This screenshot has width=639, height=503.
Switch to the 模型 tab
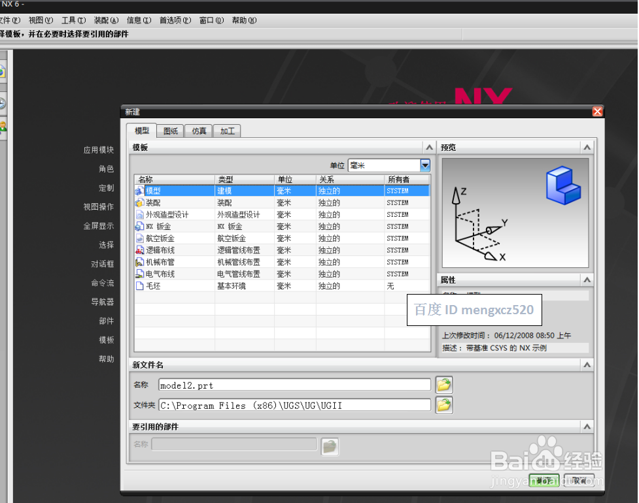tap(141, 131)
